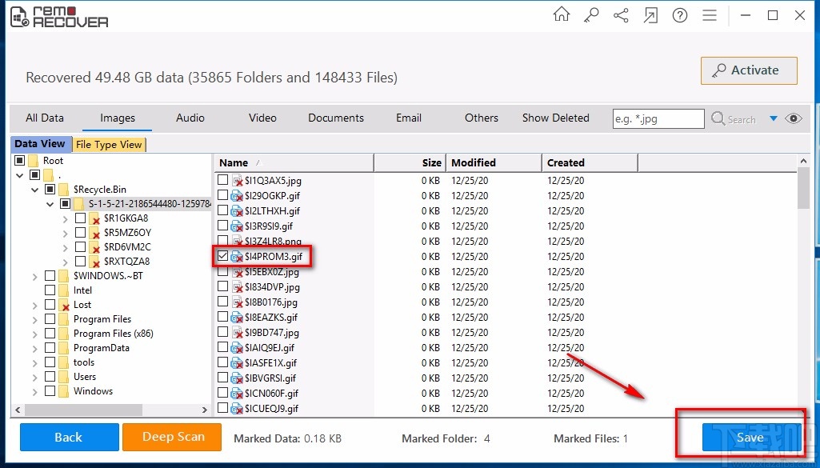Screen dimensions: 820x468
Task: Expand the $R1GKGA8 folder in the tree
Action: pyautogui.click(x=65, y=218)
